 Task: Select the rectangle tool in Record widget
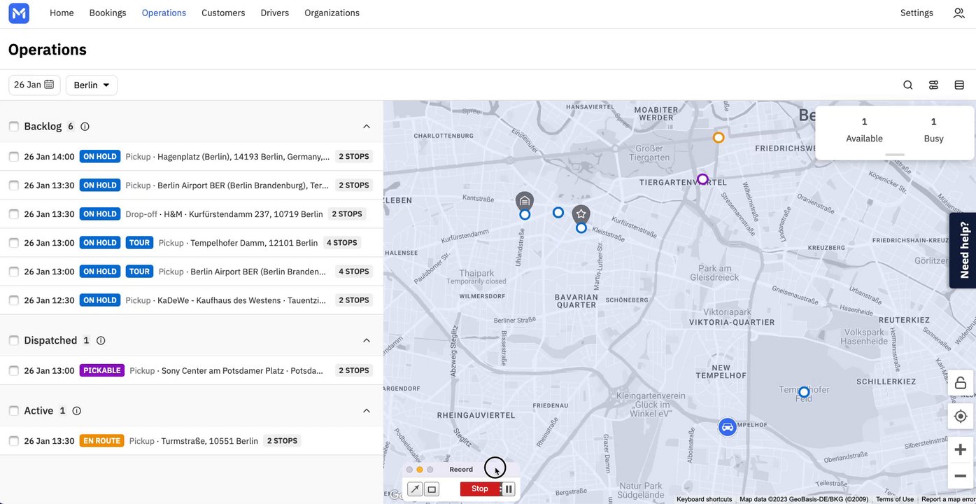pos(432,489)
